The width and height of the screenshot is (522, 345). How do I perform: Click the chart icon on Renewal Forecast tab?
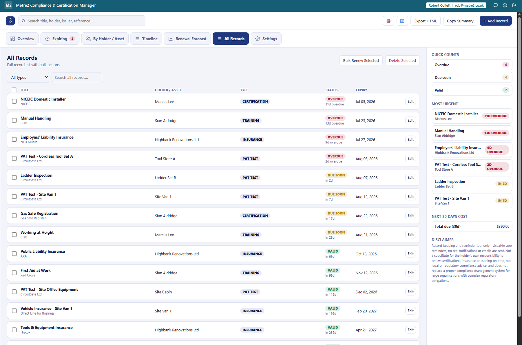[171, 39]
